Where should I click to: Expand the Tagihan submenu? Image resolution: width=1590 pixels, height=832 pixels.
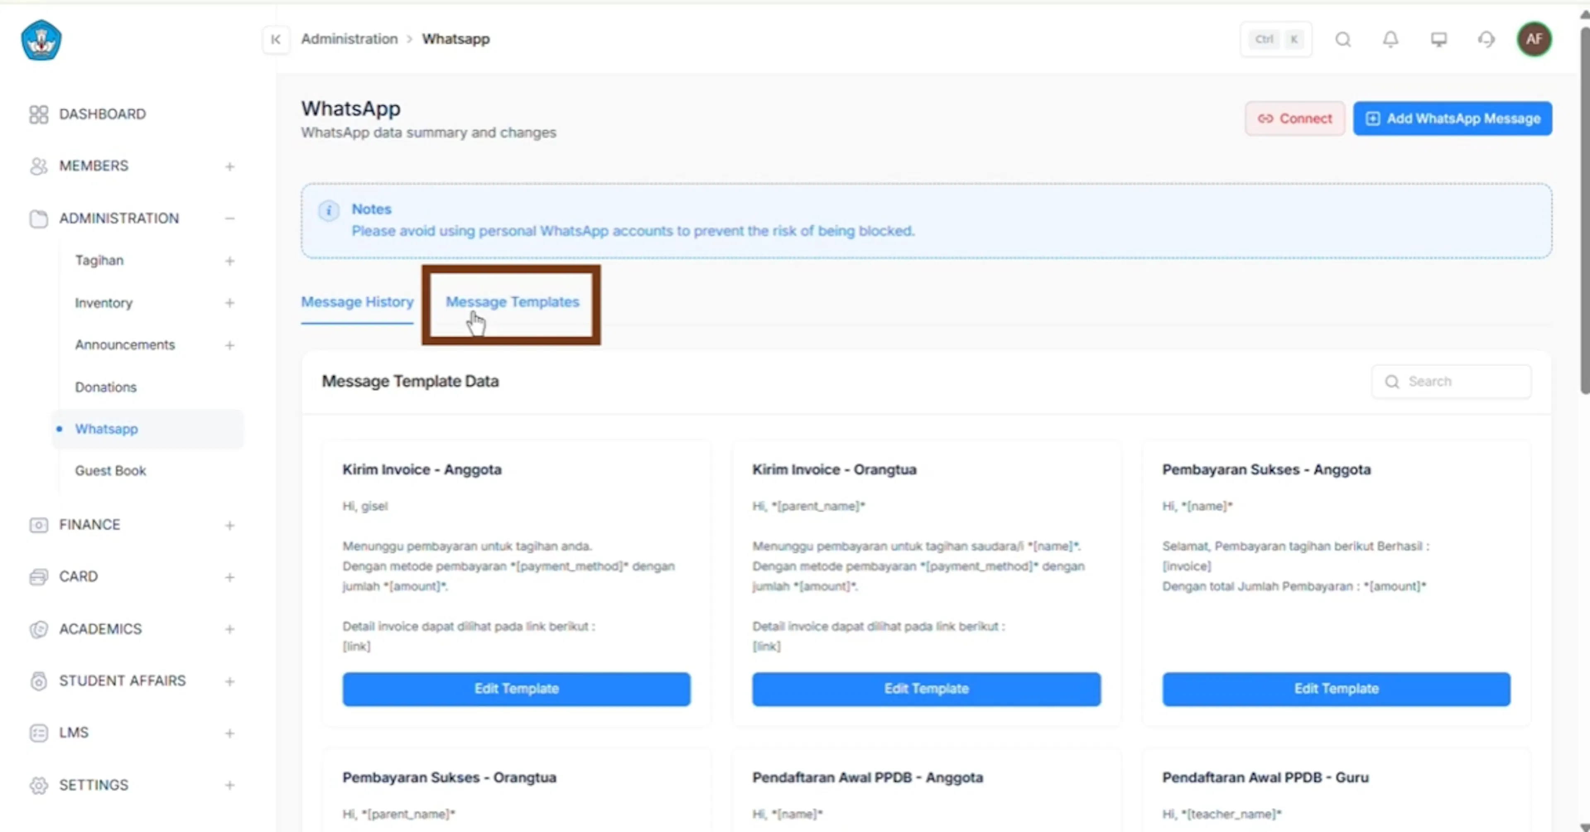pos(230,261)
